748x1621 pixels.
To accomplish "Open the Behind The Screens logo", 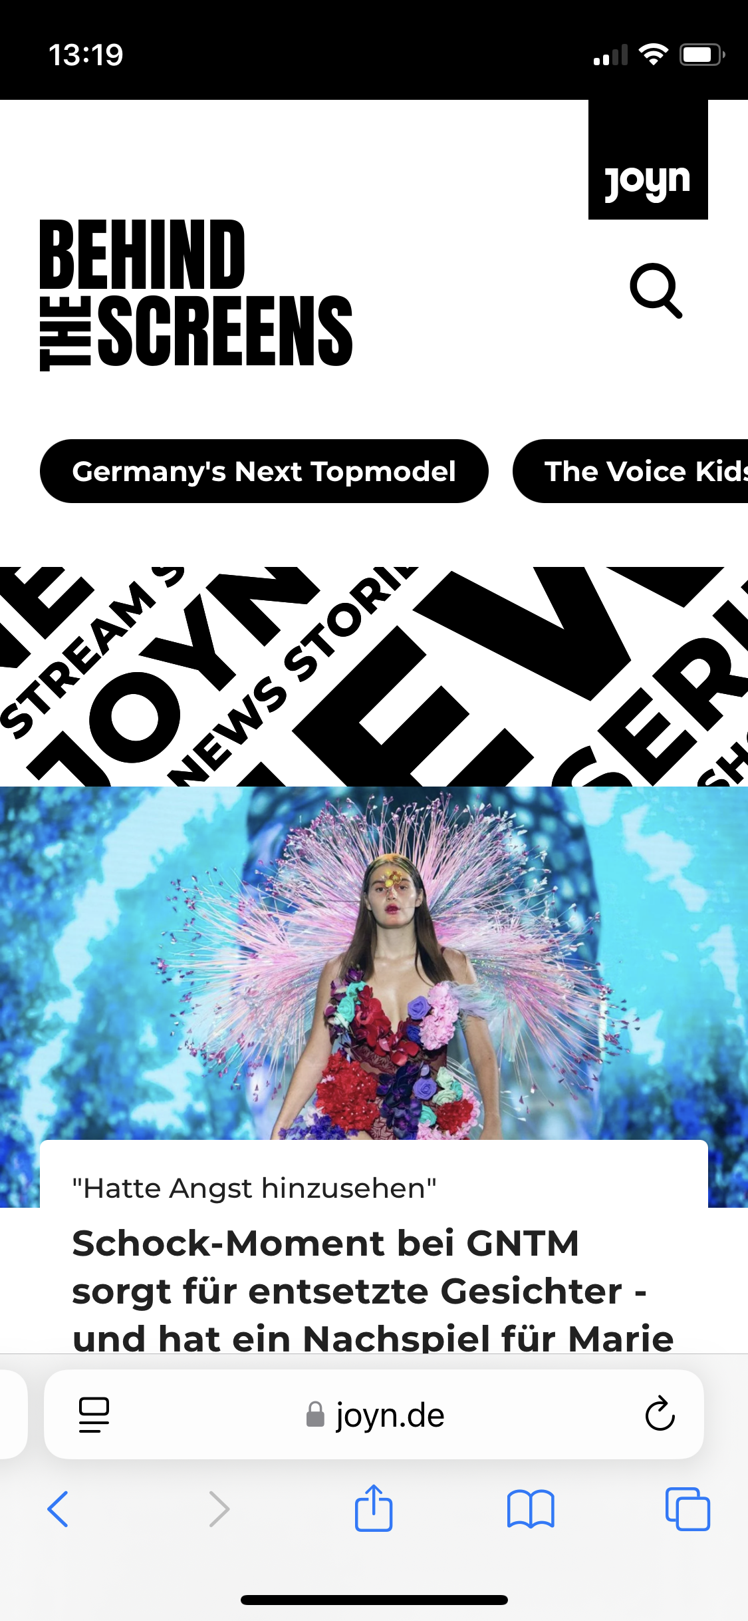I will point(196,295).
